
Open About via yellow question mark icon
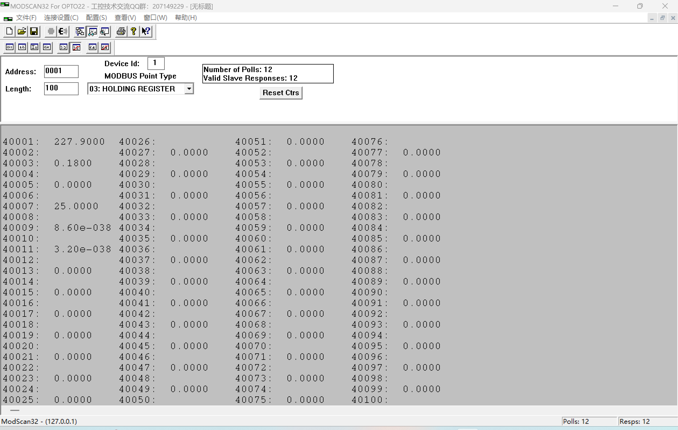pos(134,31)
